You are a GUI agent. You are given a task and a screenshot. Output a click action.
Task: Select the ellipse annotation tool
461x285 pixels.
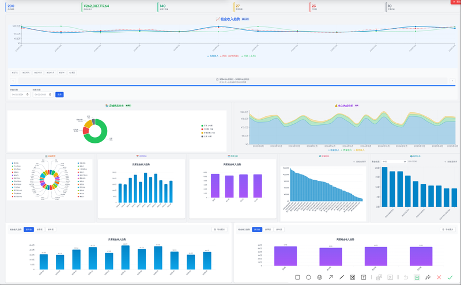point(308,277)
